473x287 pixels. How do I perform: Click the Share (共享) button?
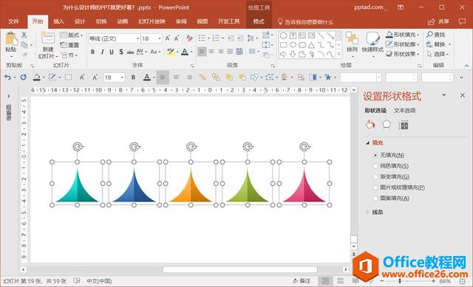(439, 21)
